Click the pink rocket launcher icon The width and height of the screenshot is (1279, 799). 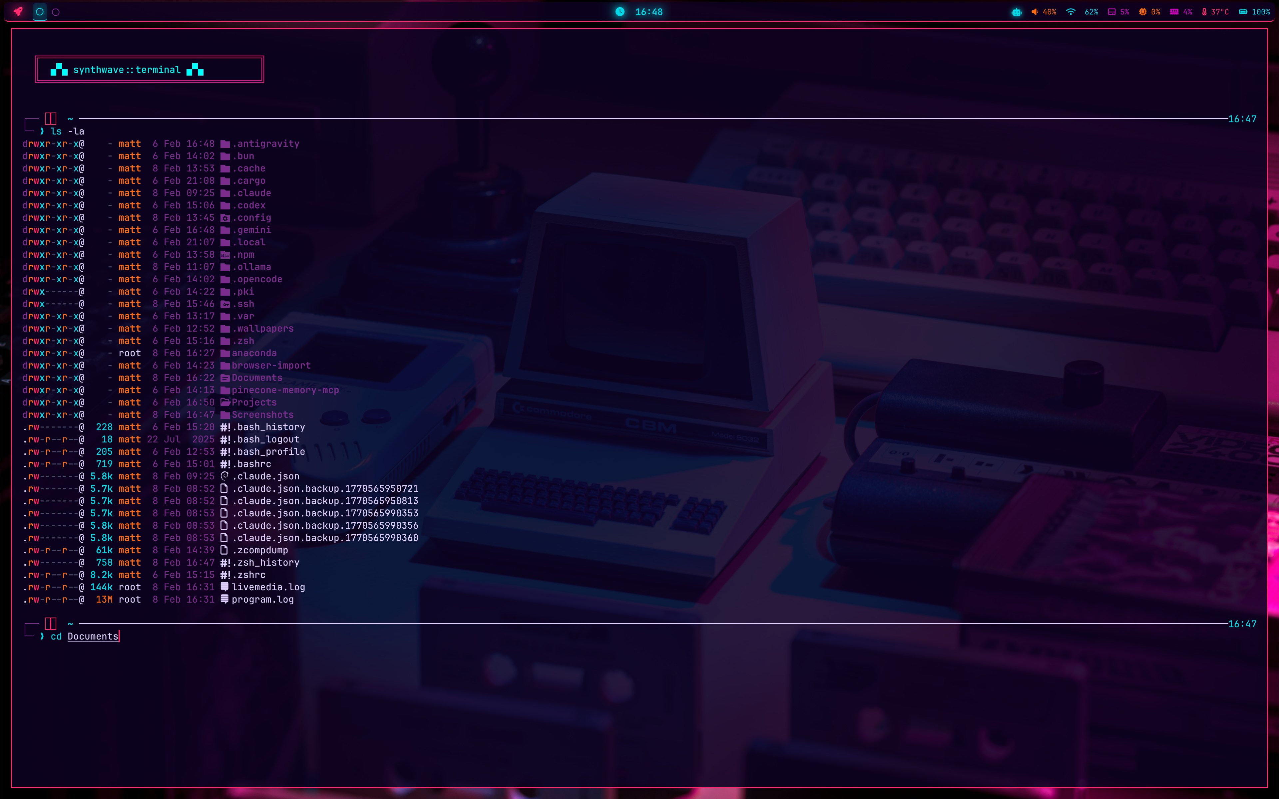coord(18,12)
